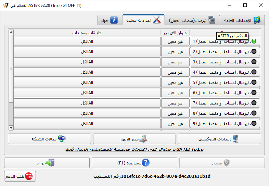Select terminal 2 row button
The height and width of the screenshot is (186, 269).
225,51
